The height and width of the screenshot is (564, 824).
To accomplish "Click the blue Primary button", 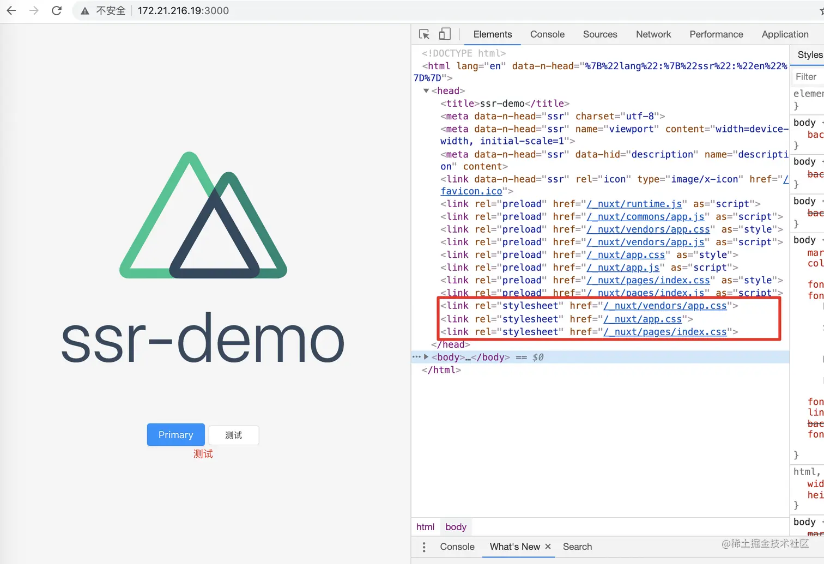I will pyautogui.click(x=175, y=435).
